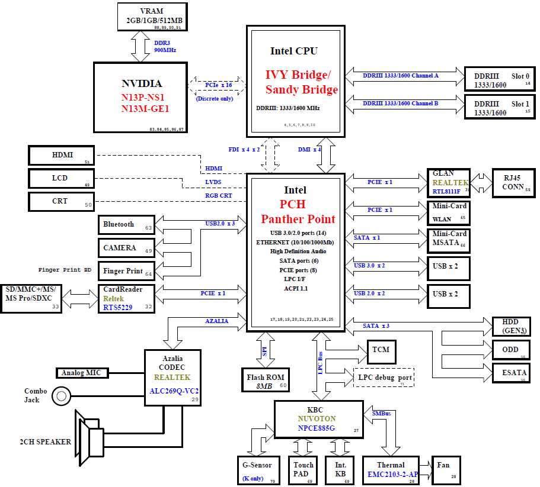Click the Intel CPU IVY Bridge block
This screenshot has height=487, width=540.
coord(295,81)
